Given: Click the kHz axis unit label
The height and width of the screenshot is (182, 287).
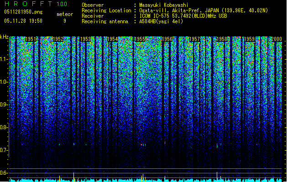Looking at the screenshot, I should [4, 37].
